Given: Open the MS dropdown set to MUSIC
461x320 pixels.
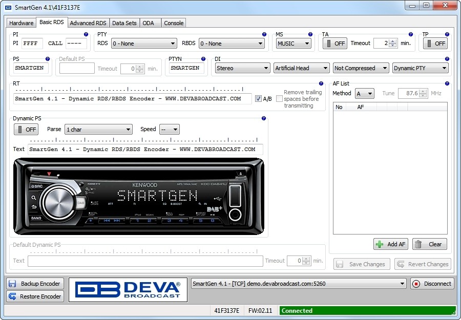Looking at the screenshot, I should click(294, 44).
